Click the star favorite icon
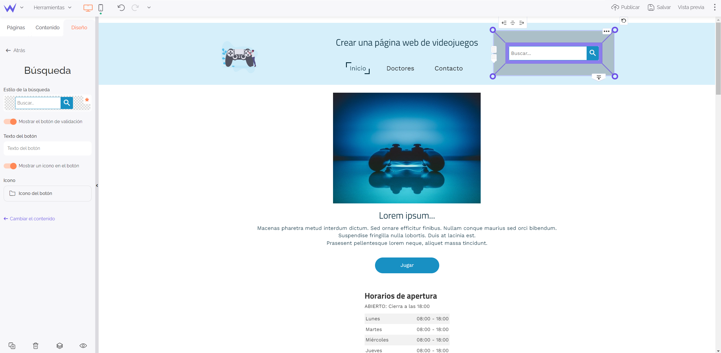The height and width of the screenshot is (353, 721). click(x=87, y=100)
